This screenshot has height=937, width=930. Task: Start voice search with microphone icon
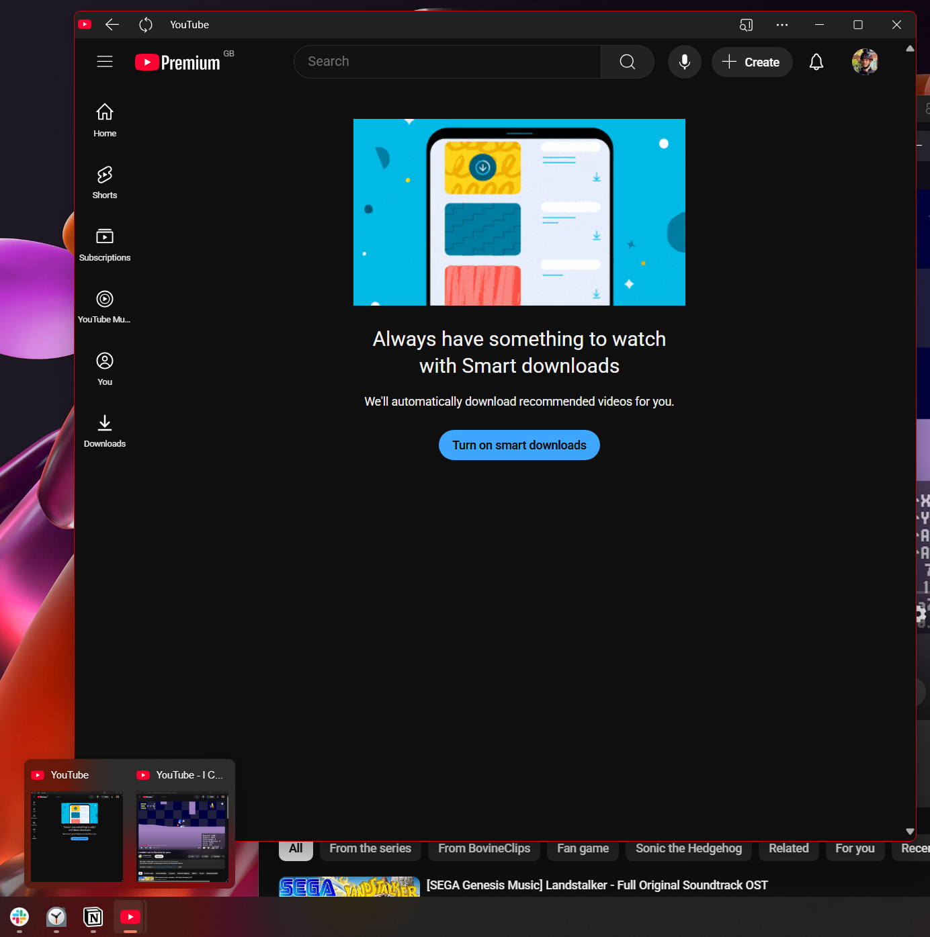[684, 62]
